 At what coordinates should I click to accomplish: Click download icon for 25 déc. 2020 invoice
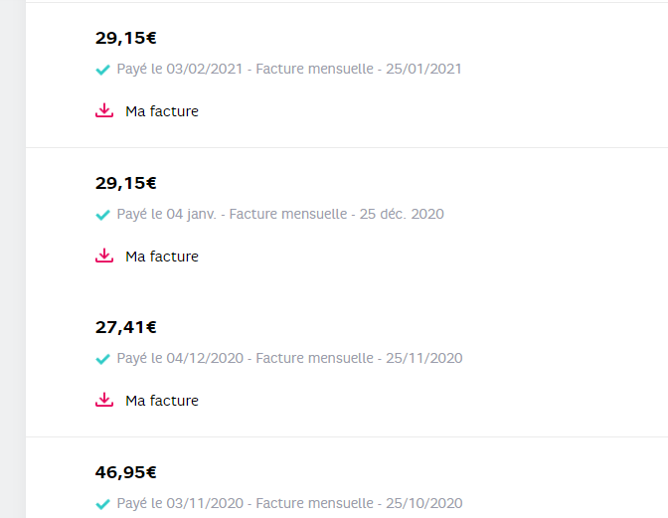click(104, 257)
